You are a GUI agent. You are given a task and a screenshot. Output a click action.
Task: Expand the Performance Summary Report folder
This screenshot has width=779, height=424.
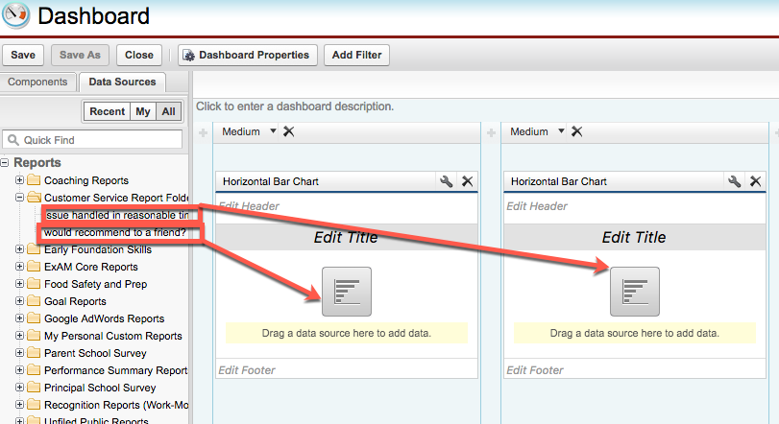(19, 370)
